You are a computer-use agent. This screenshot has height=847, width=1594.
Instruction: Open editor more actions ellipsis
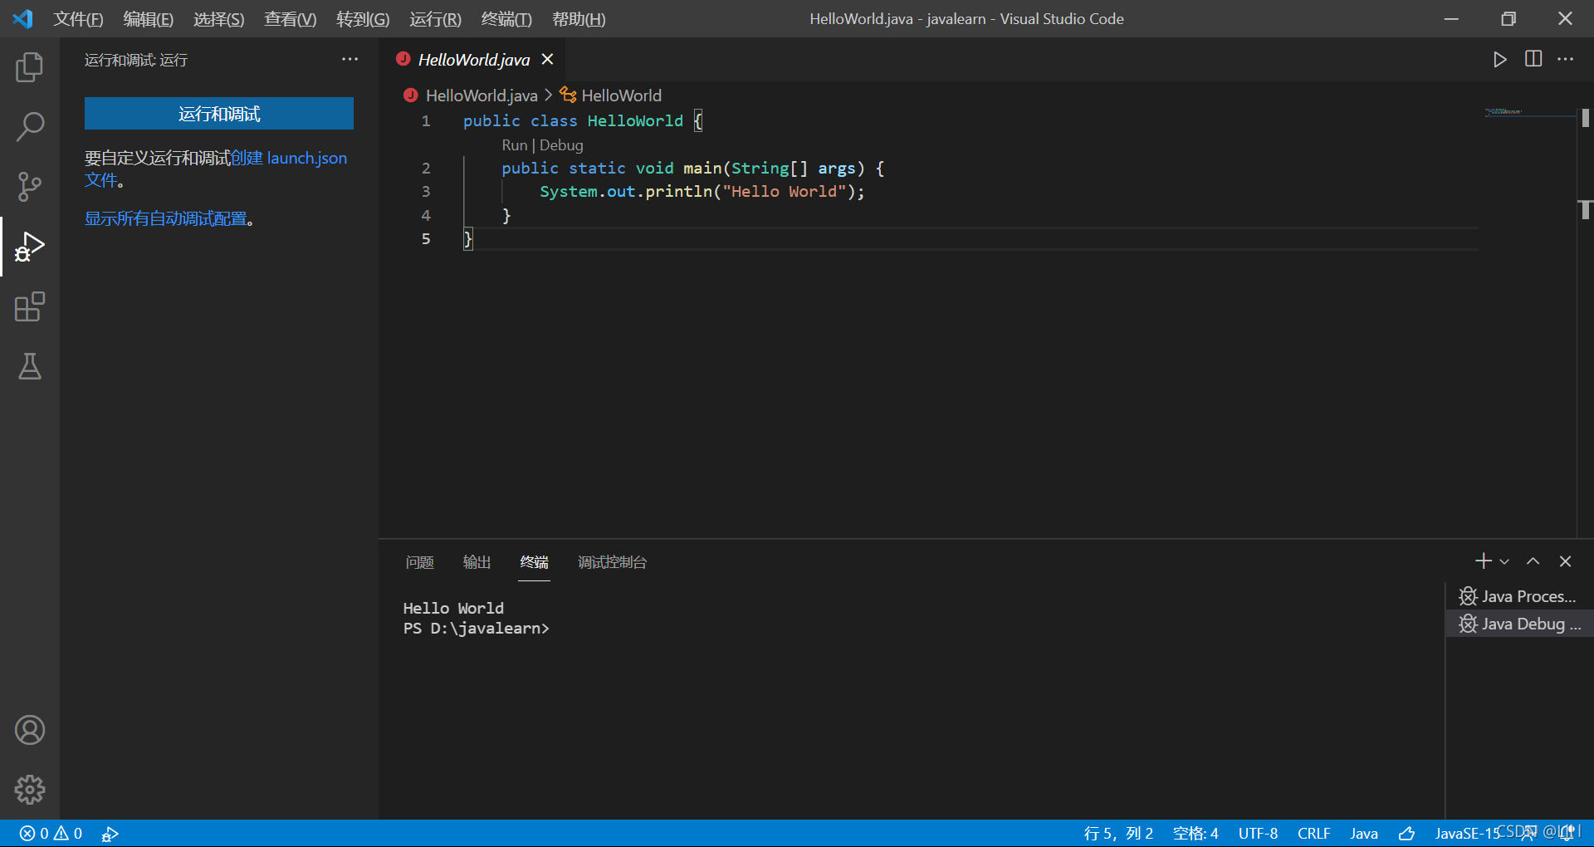[1566, 59]
